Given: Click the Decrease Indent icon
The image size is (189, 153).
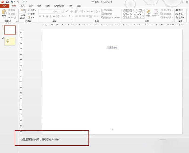Looking at the screenshot, I should (x=89, y=11).
